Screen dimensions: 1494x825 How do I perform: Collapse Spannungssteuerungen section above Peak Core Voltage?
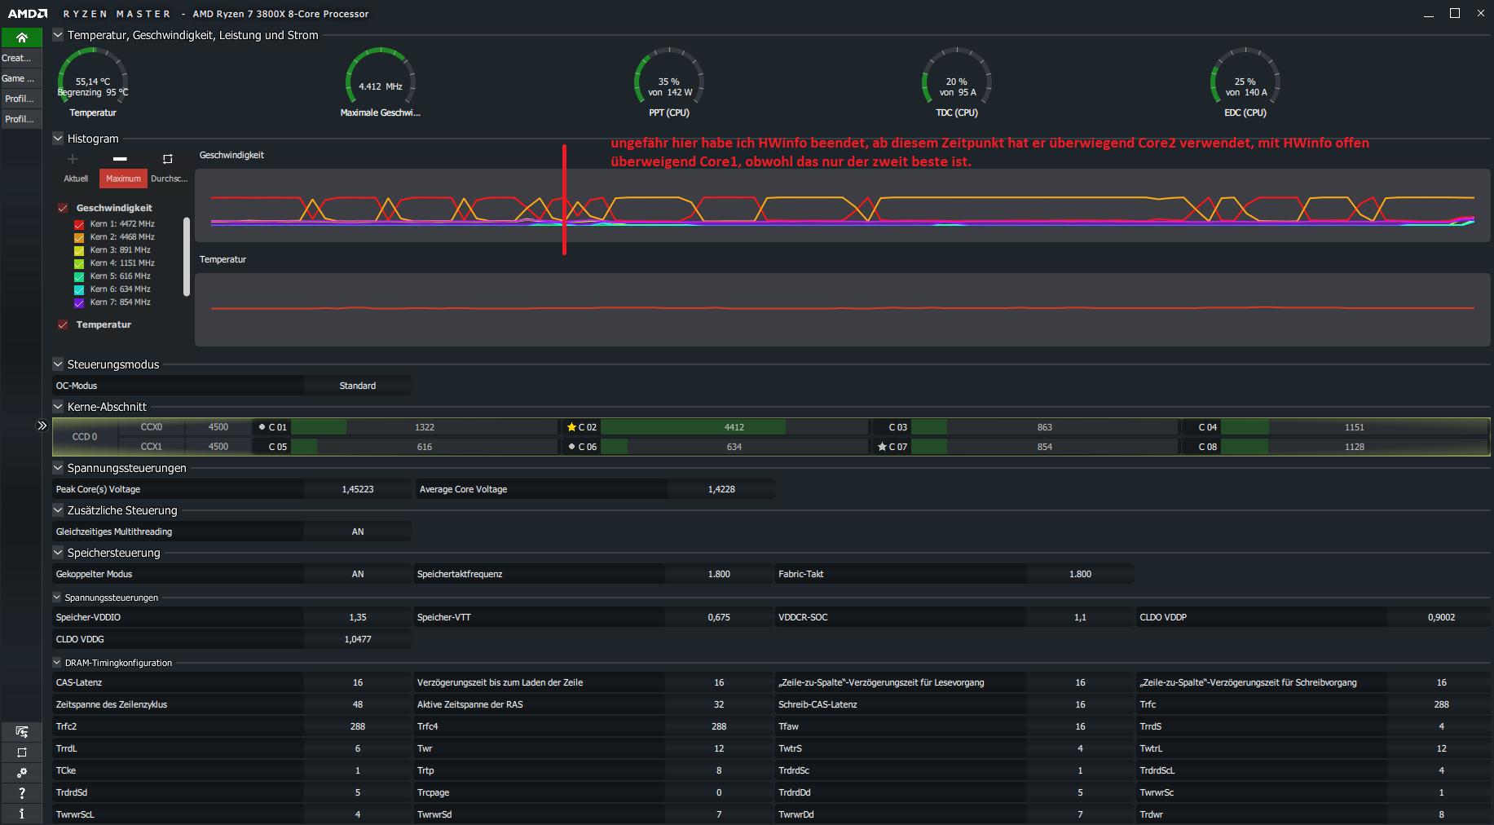pos(58,468)
